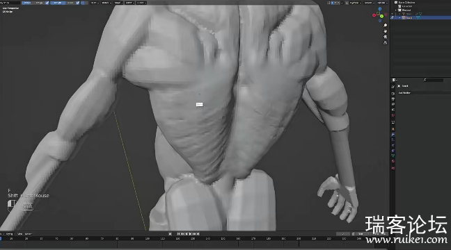451x250 pixels.
Task: Click the pan hand icon in viewport
Action: (385, 31)
